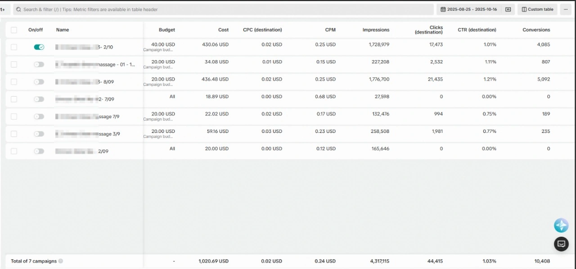Click the search magnifier icon
This screenshot has width=576, height=269.
click(x=18, y=9)
